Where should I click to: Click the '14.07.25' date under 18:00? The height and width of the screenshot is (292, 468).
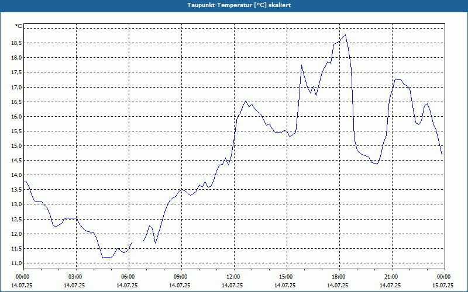coord(338,285)
